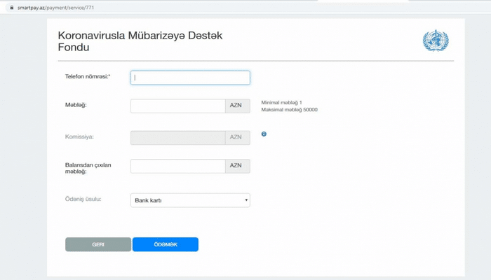Click the disabled Komissiya field
This screenshot has height=280, width=491.
(x=178, y=137)
